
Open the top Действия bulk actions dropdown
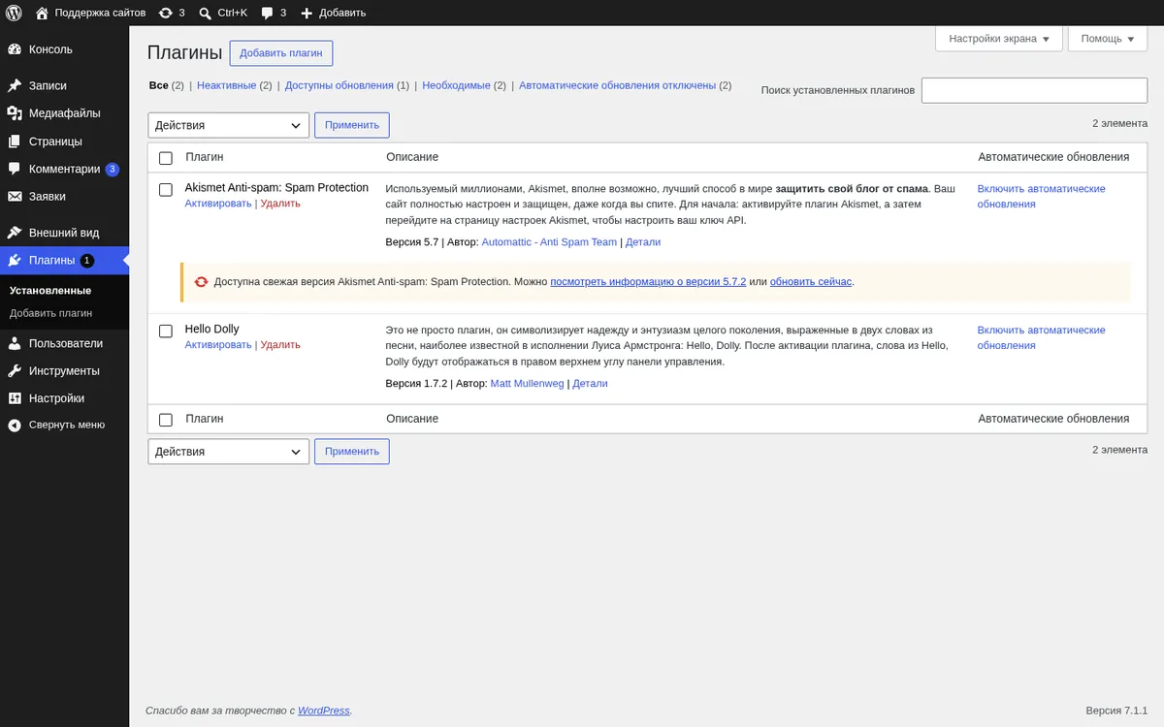pyautogui.click(x=229, y=125)
